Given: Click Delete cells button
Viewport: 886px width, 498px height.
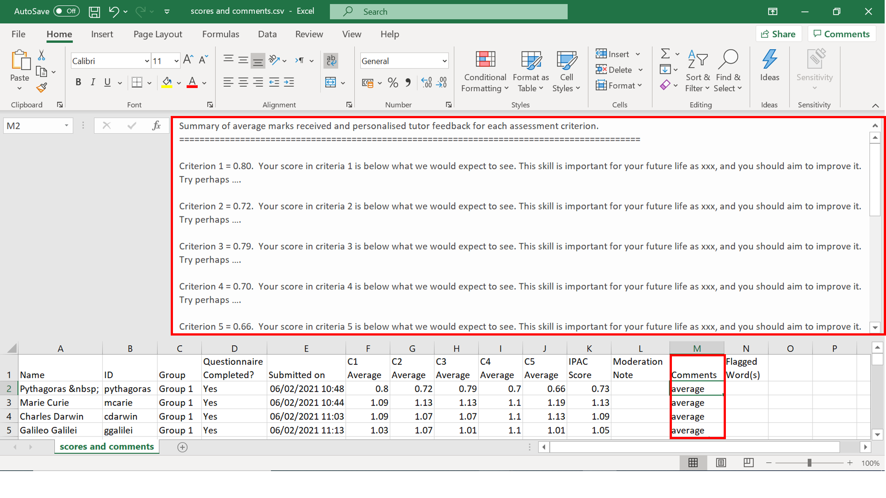Looking at the screenshot, I should 614,70.
